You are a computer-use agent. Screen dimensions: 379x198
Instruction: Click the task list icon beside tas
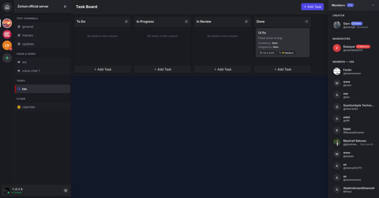[x=19, y=89]
